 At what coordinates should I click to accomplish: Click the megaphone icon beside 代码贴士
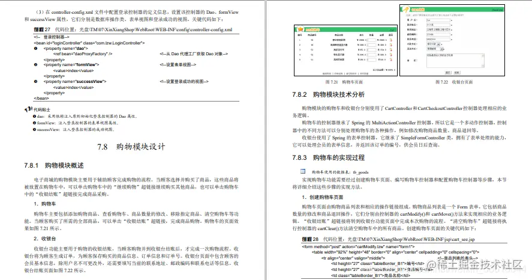[28, 109]
